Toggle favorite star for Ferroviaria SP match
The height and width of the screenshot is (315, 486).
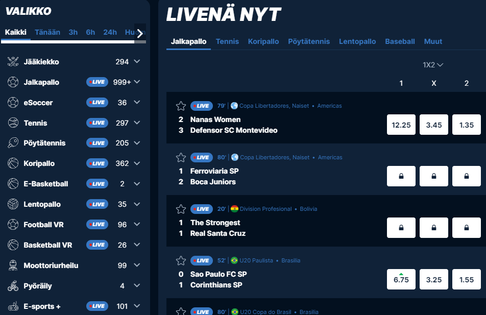(181, 157)
